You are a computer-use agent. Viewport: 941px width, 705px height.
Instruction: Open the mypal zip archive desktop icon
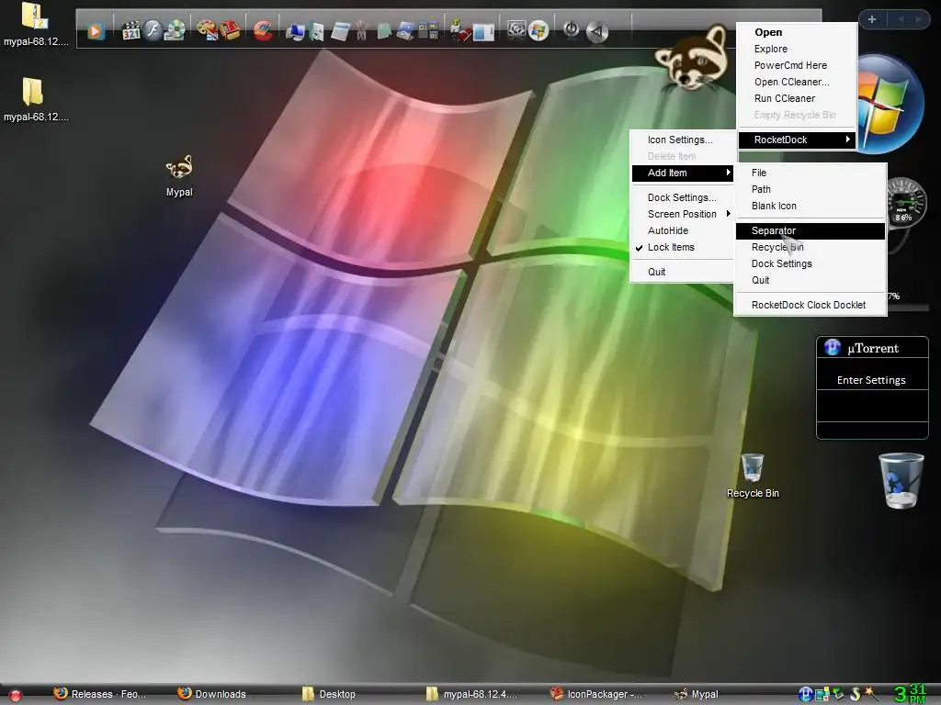point(36,25)
